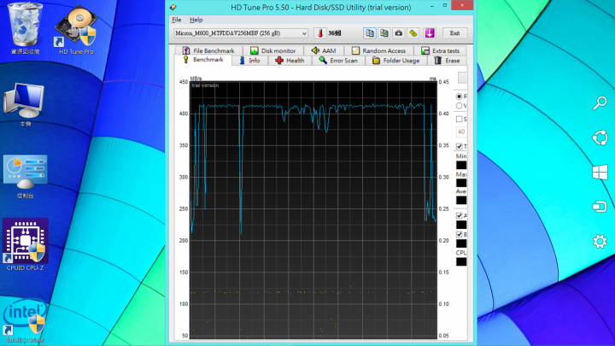
Task: Switch to the Random Access tab
Action: point(379,50)
